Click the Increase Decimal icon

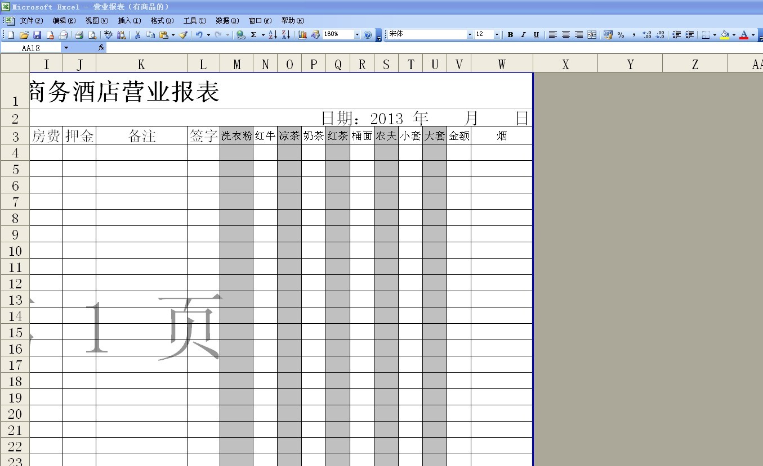tap(646, 34)
